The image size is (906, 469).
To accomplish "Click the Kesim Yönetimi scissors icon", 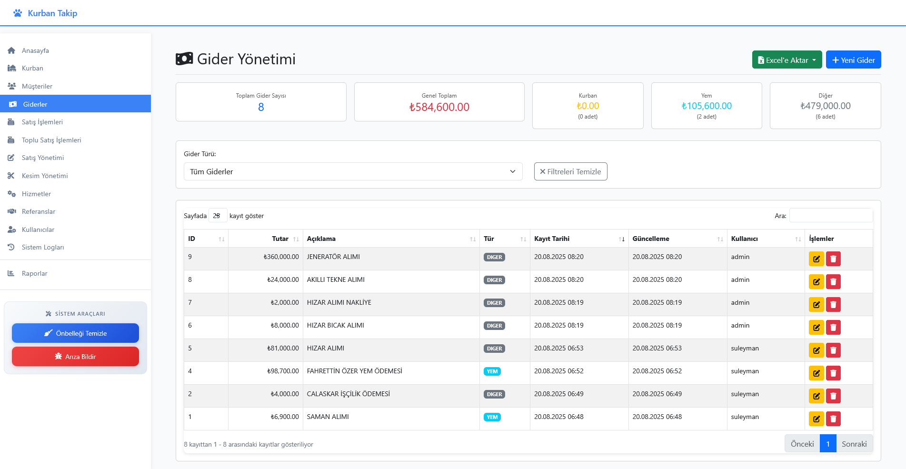I will tap(11, 176).
